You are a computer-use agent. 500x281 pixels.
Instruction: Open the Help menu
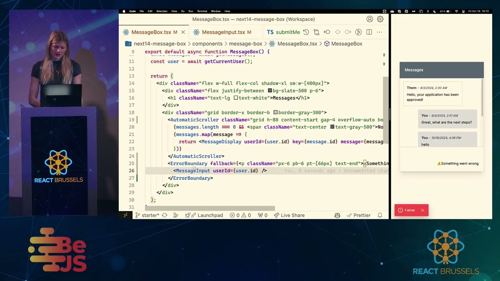227,11
